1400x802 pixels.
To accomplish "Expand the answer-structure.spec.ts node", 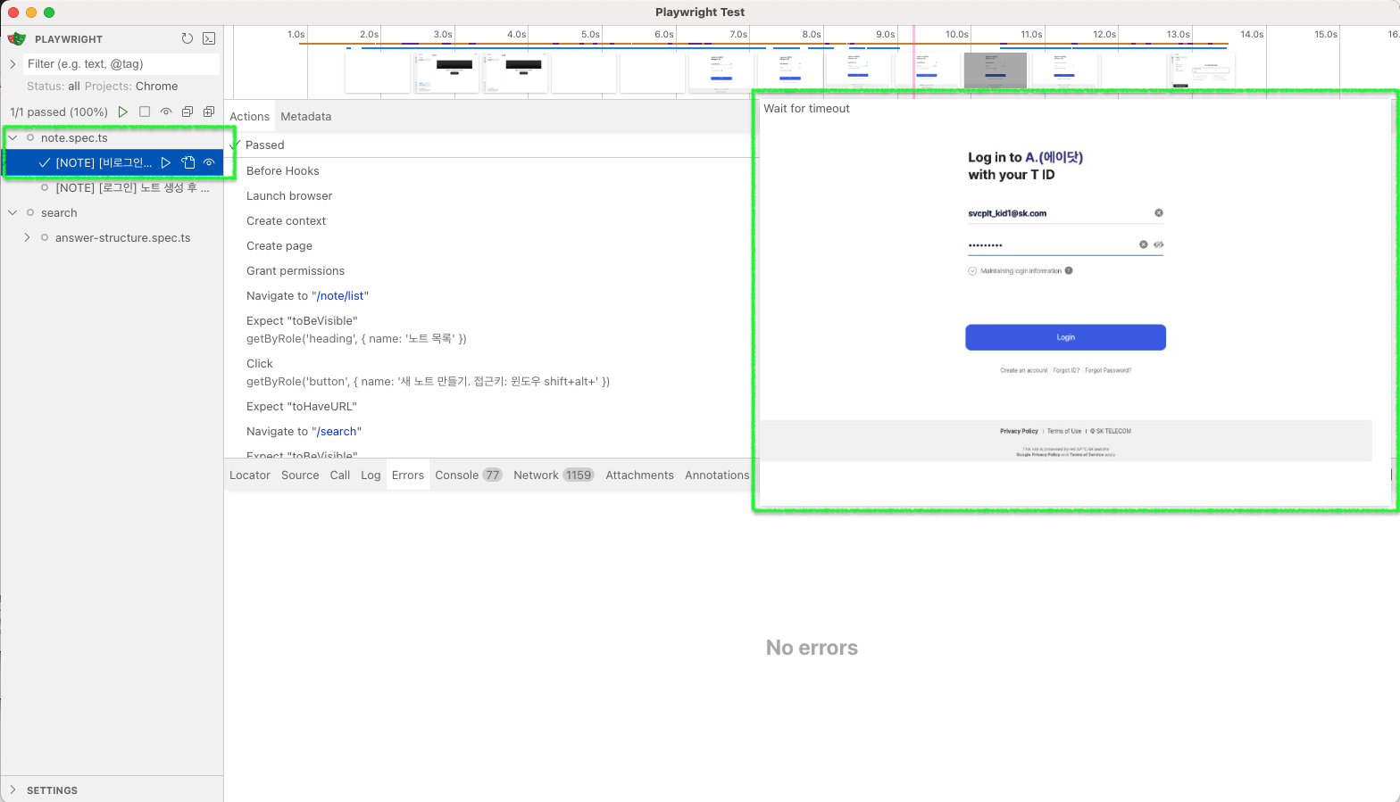I will 27,237.
